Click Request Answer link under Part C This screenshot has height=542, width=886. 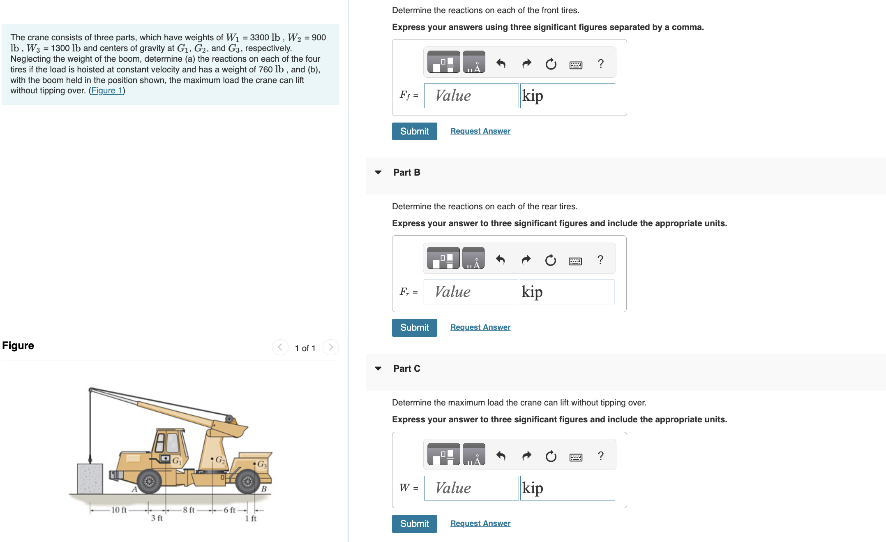coord(480,523)
